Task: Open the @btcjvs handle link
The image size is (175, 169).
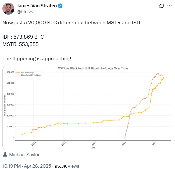Action: point(25,12)
